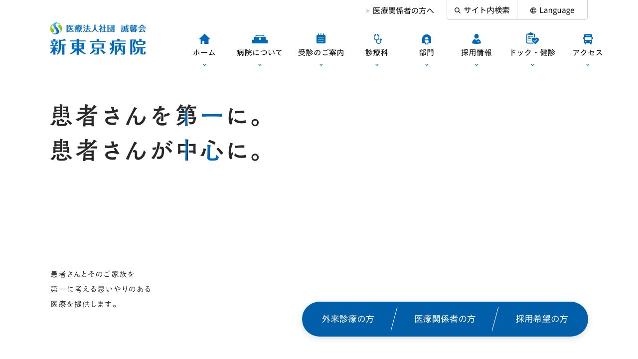Image resolution: width=638 pixels, height=359 pixels.
Task: Select the アクセス bus icon
Action: pyautogui.click(x=588, y=39)
